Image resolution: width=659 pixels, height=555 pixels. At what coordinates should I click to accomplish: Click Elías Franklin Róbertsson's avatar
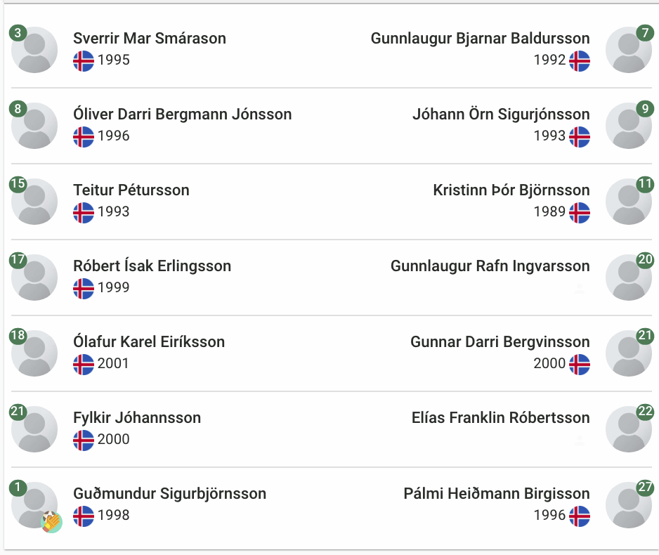[629, 429]
